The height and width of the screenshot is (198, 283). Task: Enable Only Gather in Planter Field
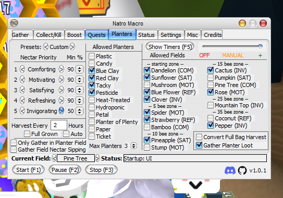pyautogui.click(x=14, y=143)
